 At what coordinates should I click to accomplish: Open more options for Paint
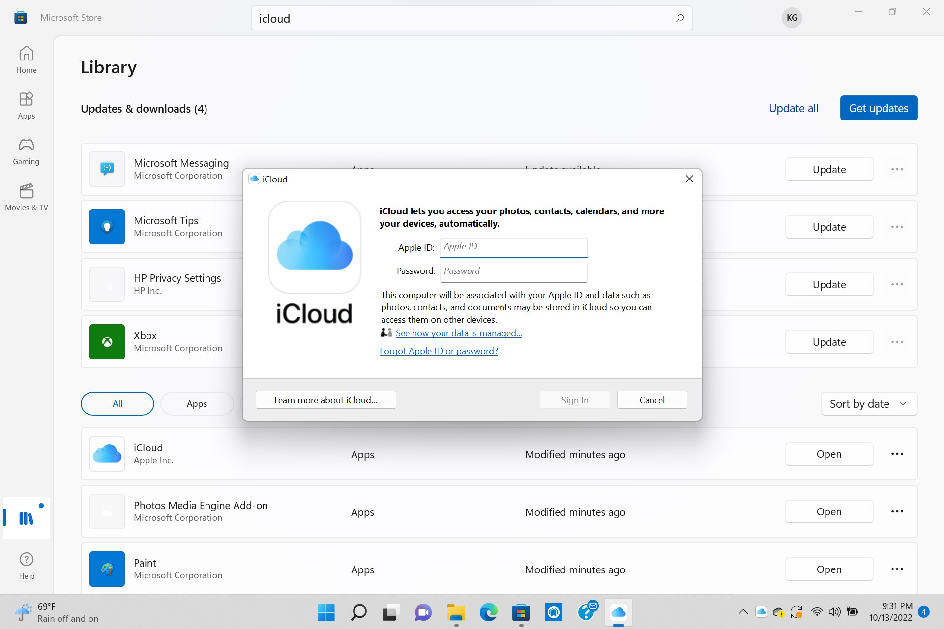tap(897, 569)
